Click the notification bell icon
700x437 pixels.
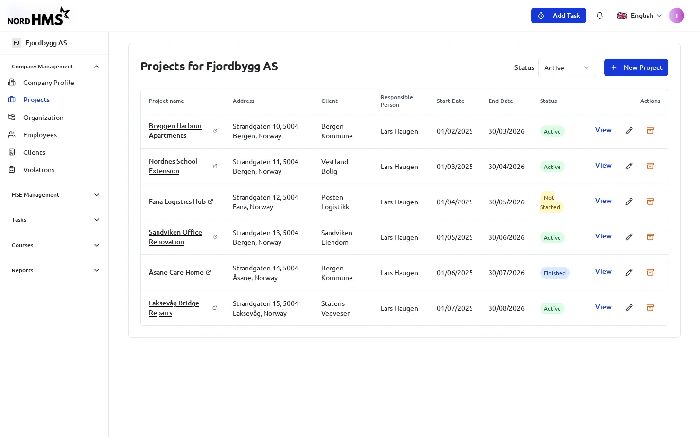[x=600, y=16]
